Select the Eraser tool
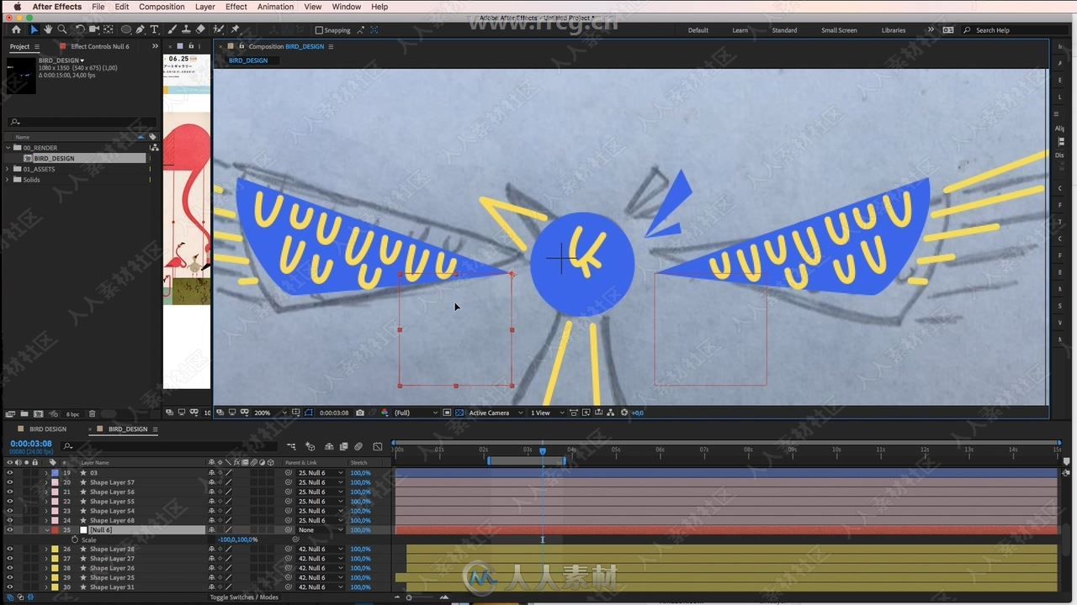 (200, 29)
